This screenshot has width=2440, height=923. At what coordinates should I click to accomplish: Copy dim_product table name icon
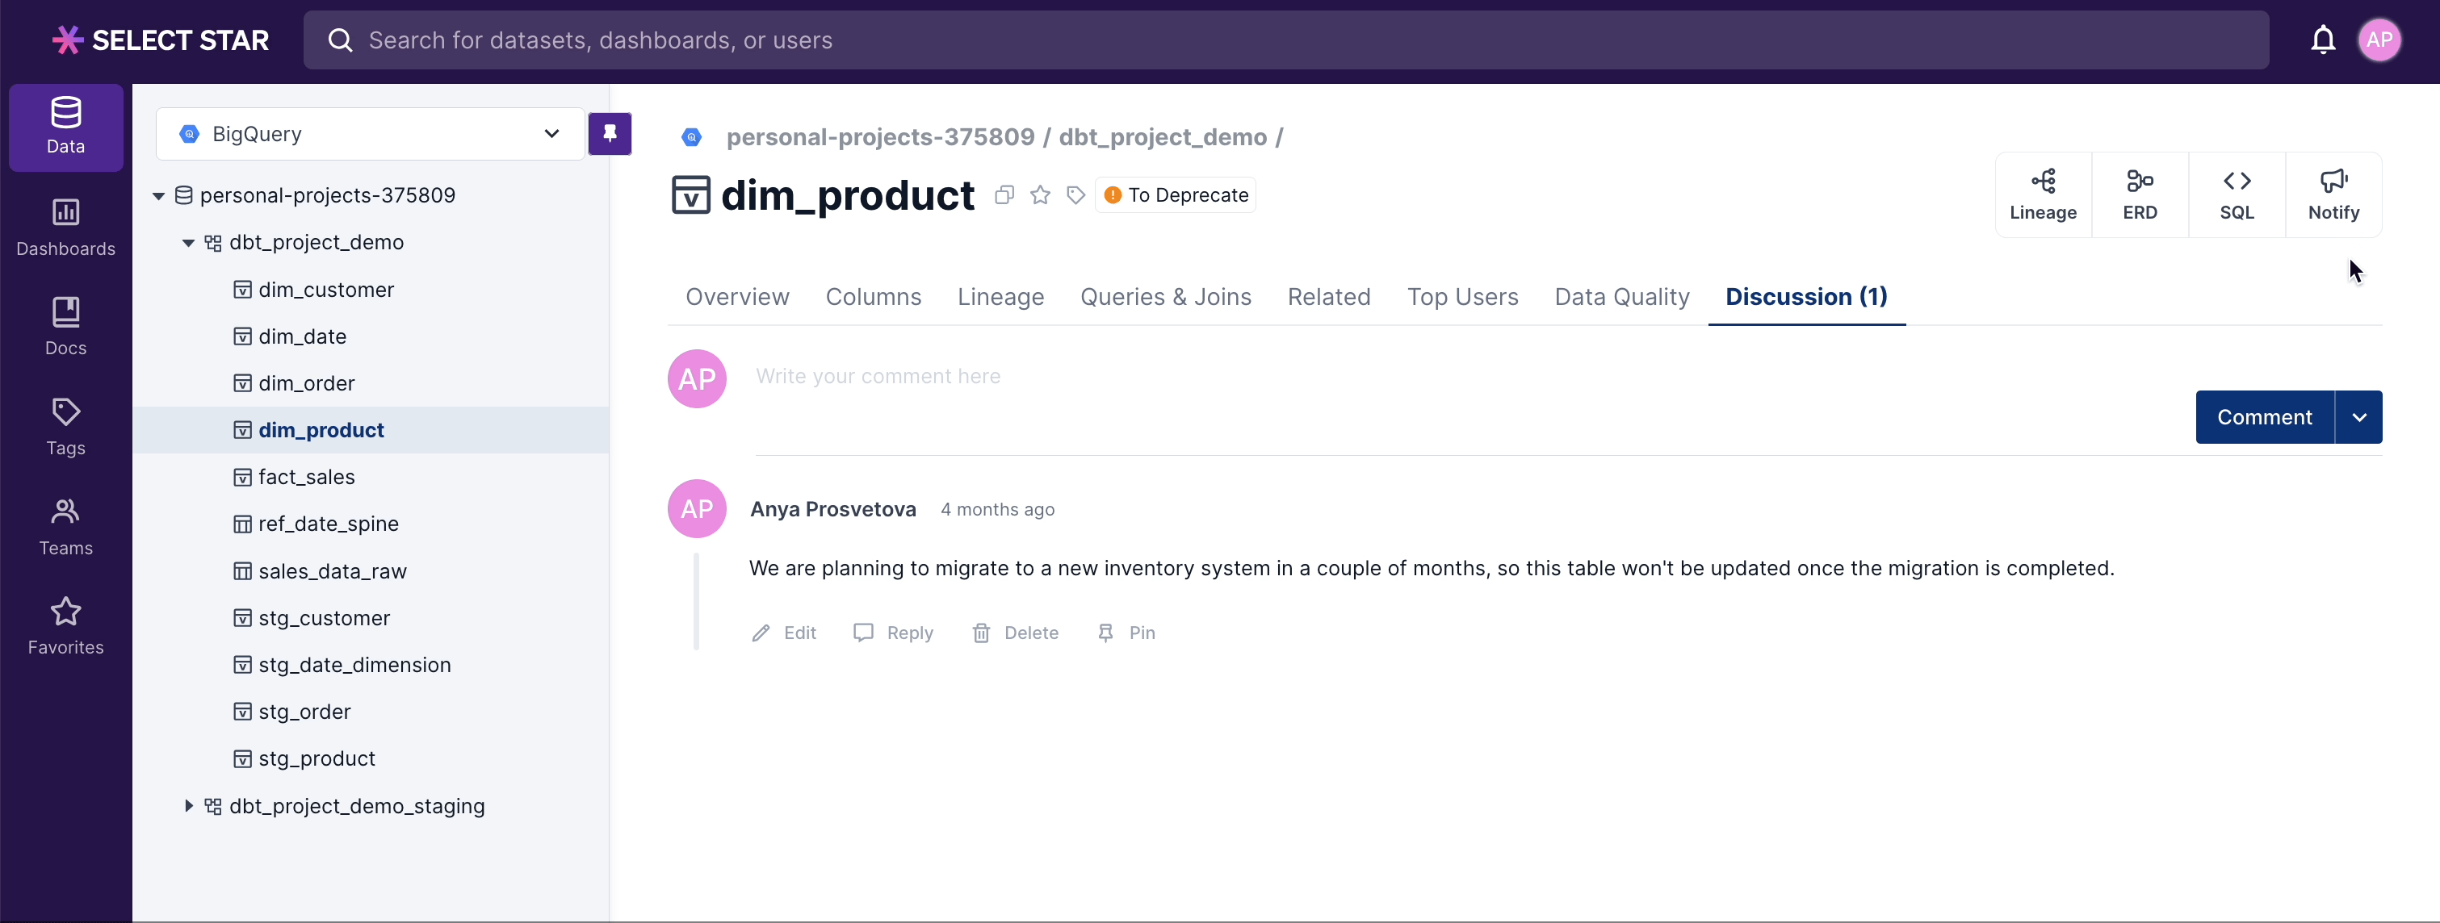click(1004, 195)
